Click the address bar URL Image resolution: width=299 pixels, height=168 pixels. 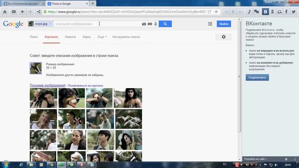(x=127, y=12)
